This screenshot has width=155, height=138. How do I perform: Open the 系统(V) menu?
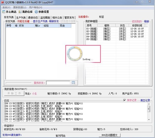pyautogui.click(x=6, y=7)
